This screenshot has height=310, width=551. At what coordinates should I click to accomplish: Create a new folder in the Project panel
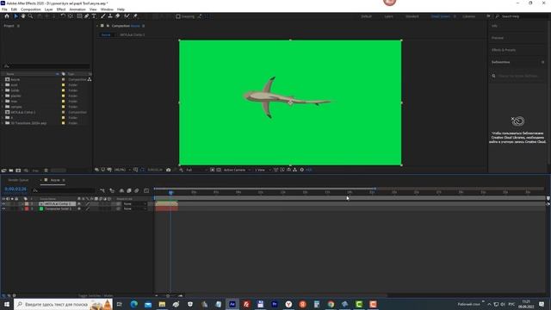(x=11, y=170)
